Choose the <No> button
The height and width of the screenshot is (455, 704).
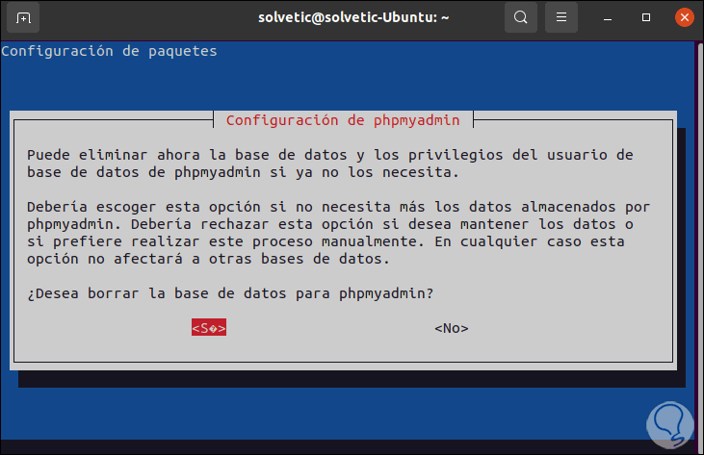click(x=452, y=328)
